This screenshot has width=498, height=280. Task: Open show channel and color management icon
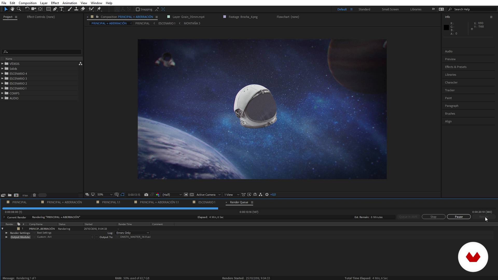click(158, 195)
